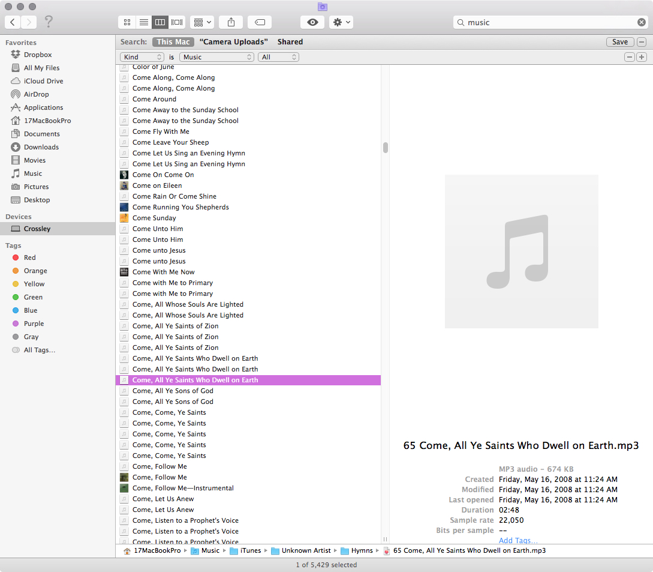
Task: Open the Music kind dropdown
Action: [216, 57]
